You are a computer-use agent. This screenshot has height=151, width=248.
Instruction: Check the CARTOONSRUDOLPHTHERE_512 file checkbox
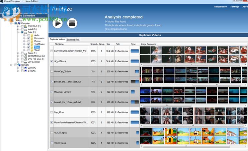[x=52, y=51]
